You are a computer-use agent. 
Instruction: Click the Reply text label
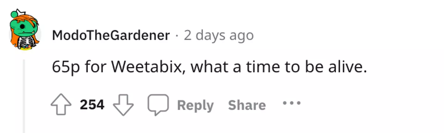pyautogui.click(x=195, y=105)
